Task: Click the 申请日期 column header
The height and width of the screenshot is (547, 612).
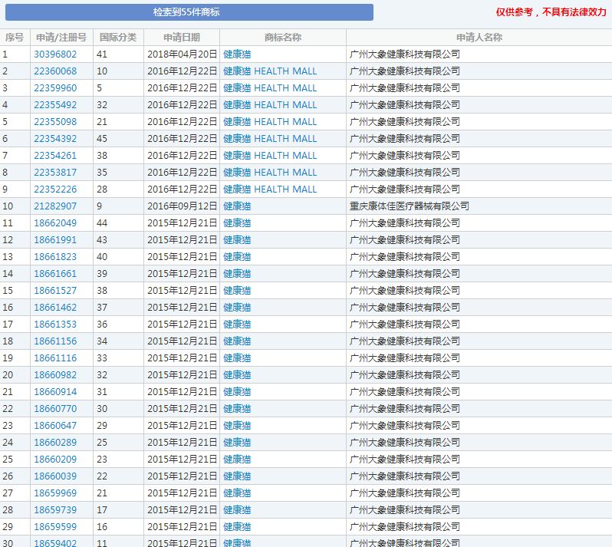Action: 182,38
